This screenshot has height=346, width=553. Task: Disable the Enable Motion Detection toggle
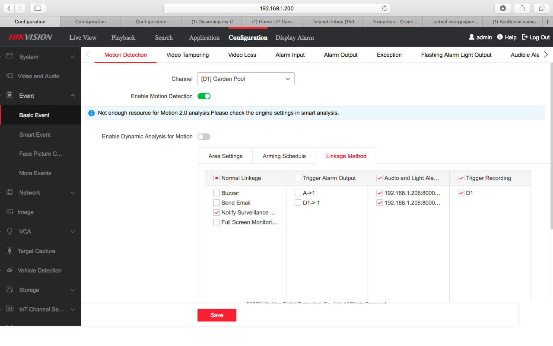coord(204,96)
